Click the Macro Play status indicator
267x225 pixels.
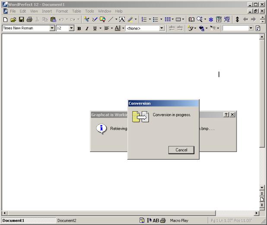(x=179, y=221)
